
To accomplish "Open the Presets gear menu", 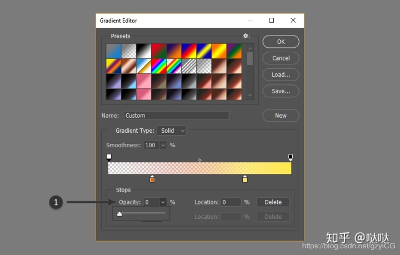I will point(247,36).
